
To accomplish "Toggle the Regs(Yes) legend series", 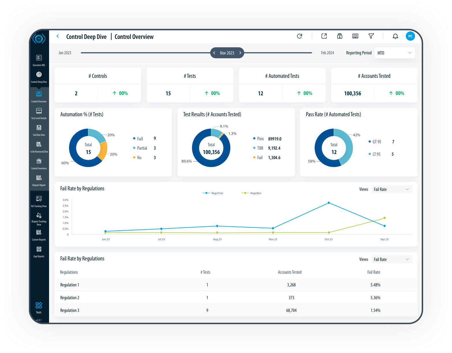I will click(213, 193).
